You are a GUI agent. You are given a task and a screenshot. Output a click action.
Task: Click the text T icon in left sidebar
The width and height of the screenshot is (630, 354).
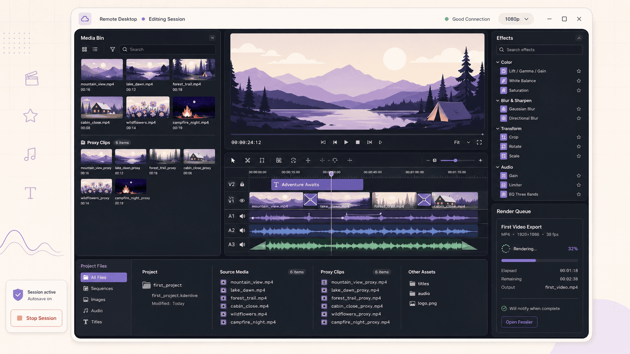pyautogui.click(x=31, y=193)
